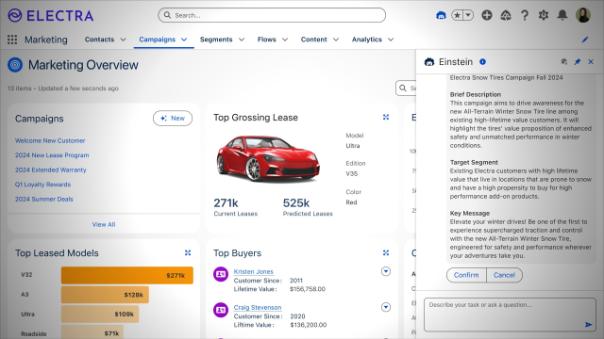Expand the Top Grossing Lease card
The height and width of the screenshot is (339, 604).
coord(386,117)
